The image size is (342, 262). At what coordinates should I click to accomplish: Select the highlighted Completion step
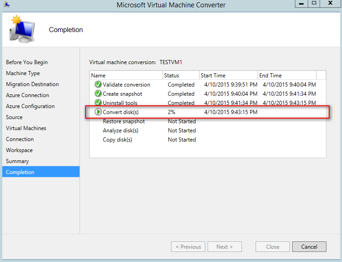coord(41,172)
